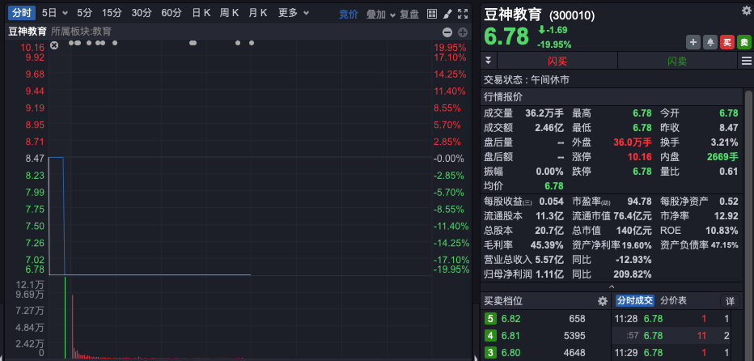Switch to the 日K daily candlestick tab
Image resolution: width=754 pixels, height=361 pixels.
coord(201,13)
